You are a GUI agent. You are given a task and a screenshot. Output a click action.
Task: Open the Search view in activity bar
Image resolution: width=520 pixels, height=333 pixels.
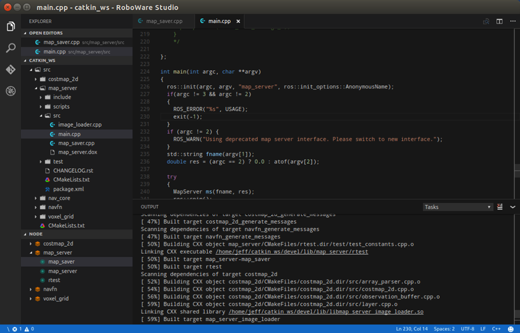11,48
